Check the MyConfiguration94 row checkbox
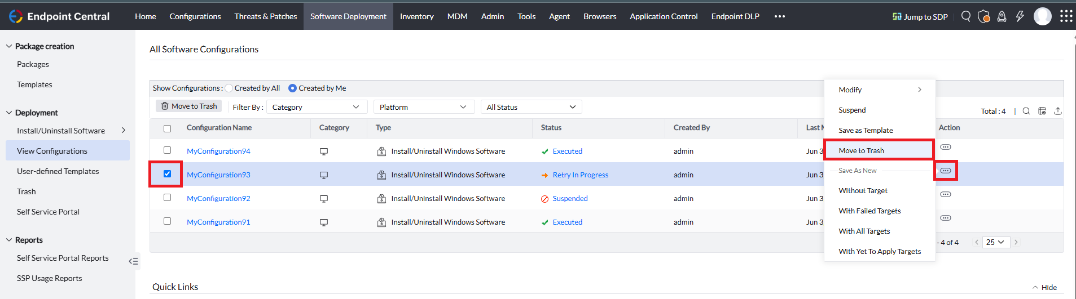Viewport: 1076px width, 299px height. click(x=167, y=150)
